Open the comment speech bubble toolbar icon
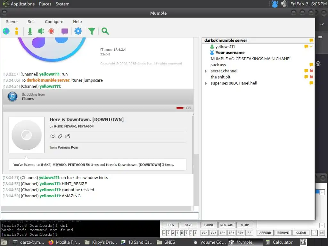Viewport: 328px width, 246px height. tap(65, 31)
